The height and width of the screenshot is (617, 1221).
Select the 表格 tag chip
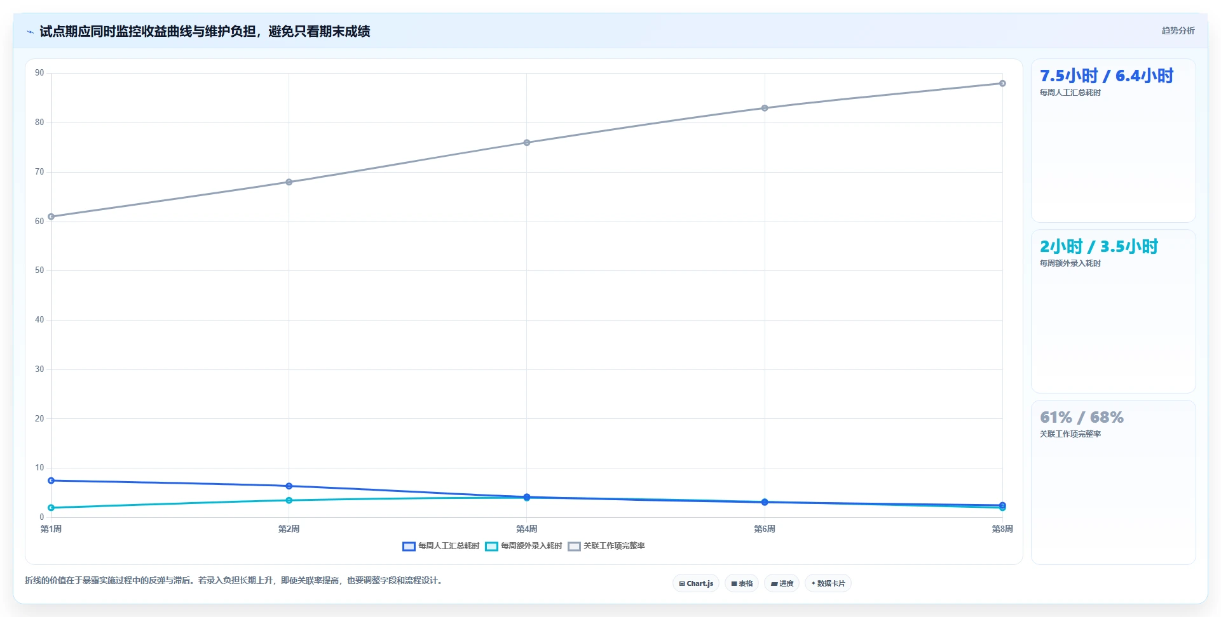(742, 583)
